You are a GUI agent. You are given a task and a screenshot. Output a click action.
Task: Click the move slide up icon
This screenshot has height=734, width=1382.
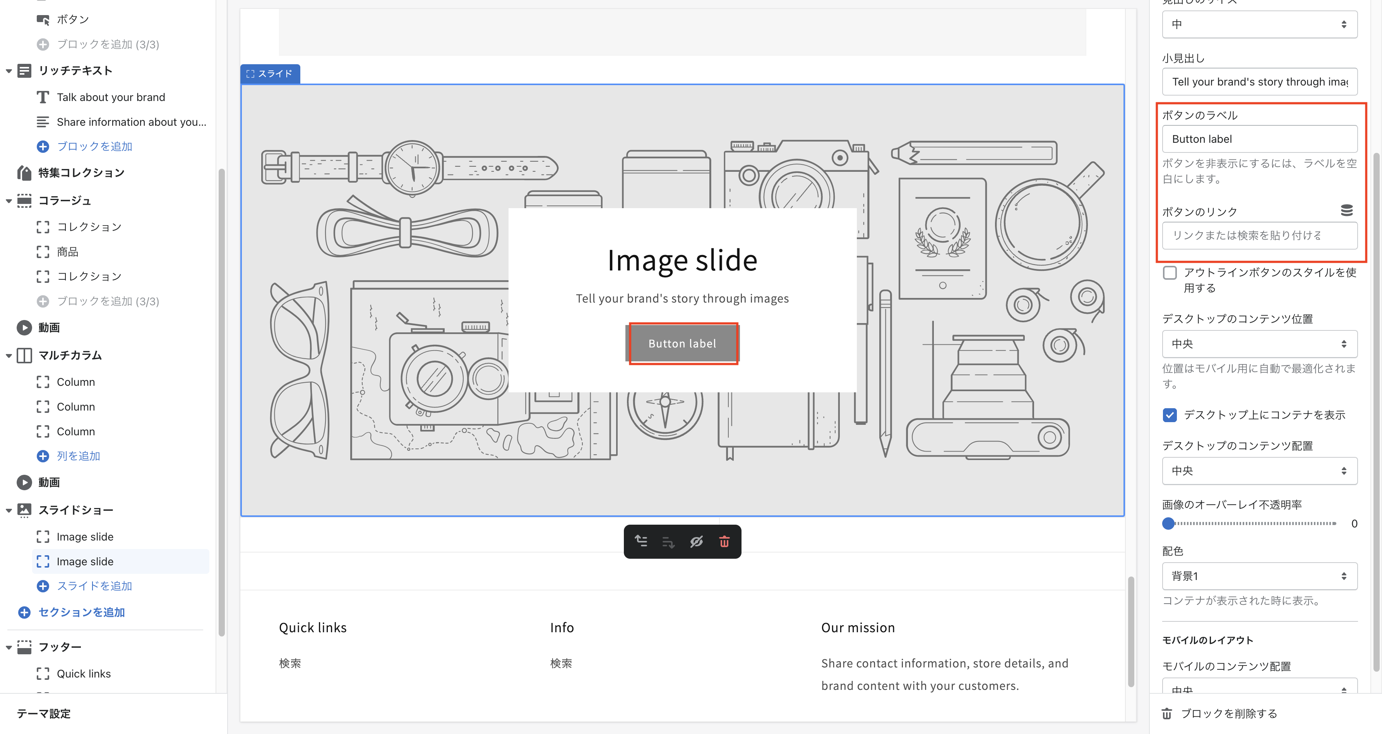[641, 541]
